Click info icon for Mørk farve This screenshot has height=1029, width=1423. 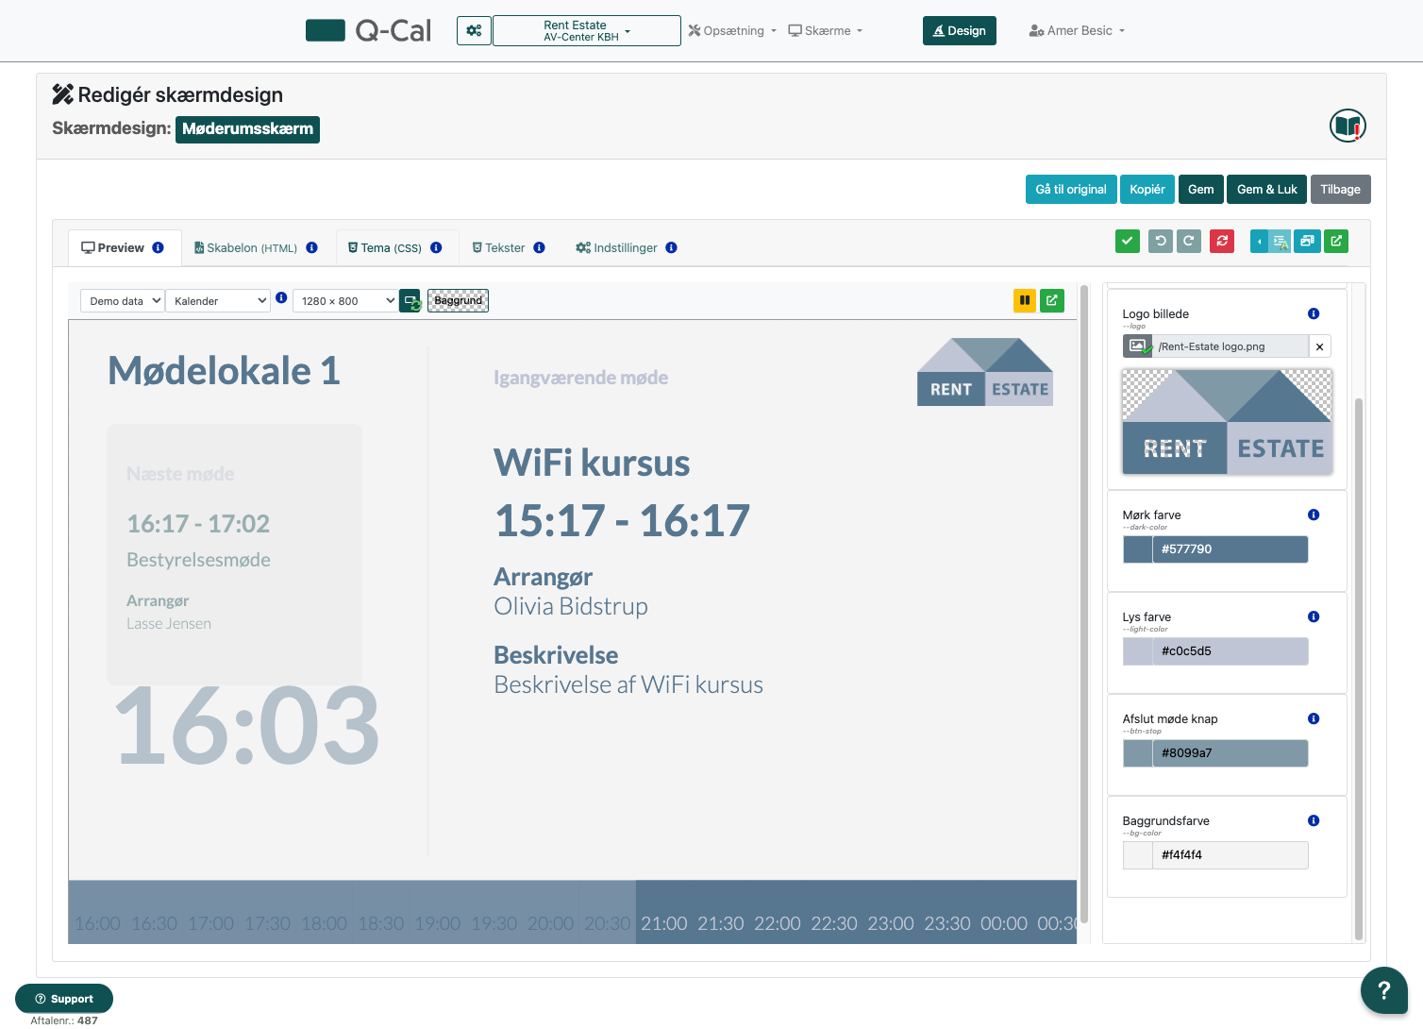(1314, 514)
